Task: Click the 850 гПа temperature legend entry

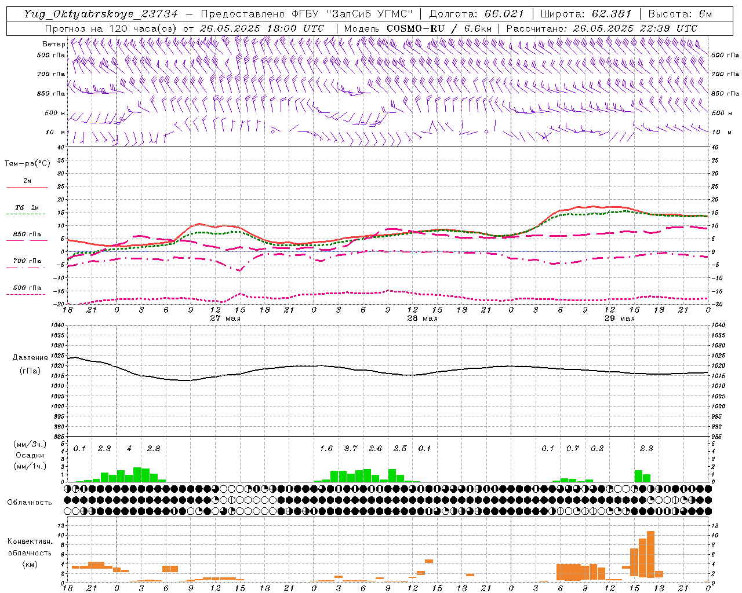Action: (x=27, y=235)
